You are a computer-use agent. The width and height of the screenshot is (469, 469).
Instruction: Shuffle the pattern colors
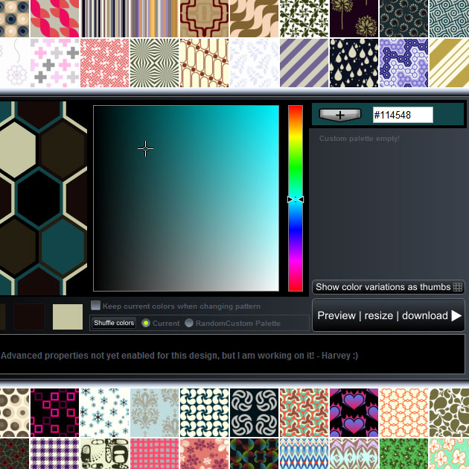pos(114,323)
